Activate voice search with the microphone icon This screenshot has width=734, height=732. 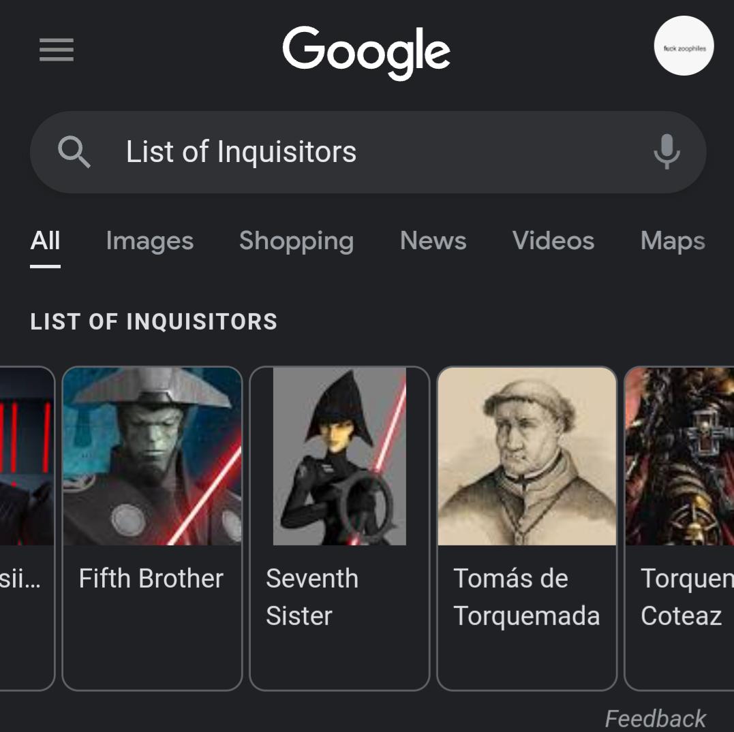pos(666,152)
